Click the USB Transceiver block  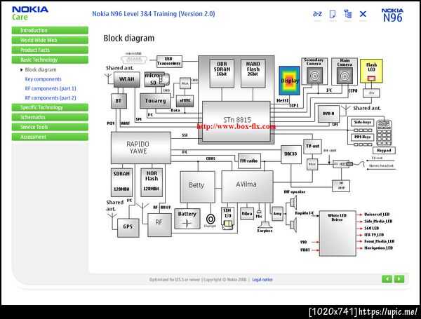point(169,62)
